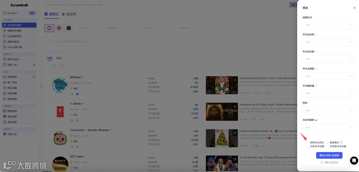This screenshot has width=359, height=172.
Task: Open AI Agent in the sidebar
Action: pos(19,13)
